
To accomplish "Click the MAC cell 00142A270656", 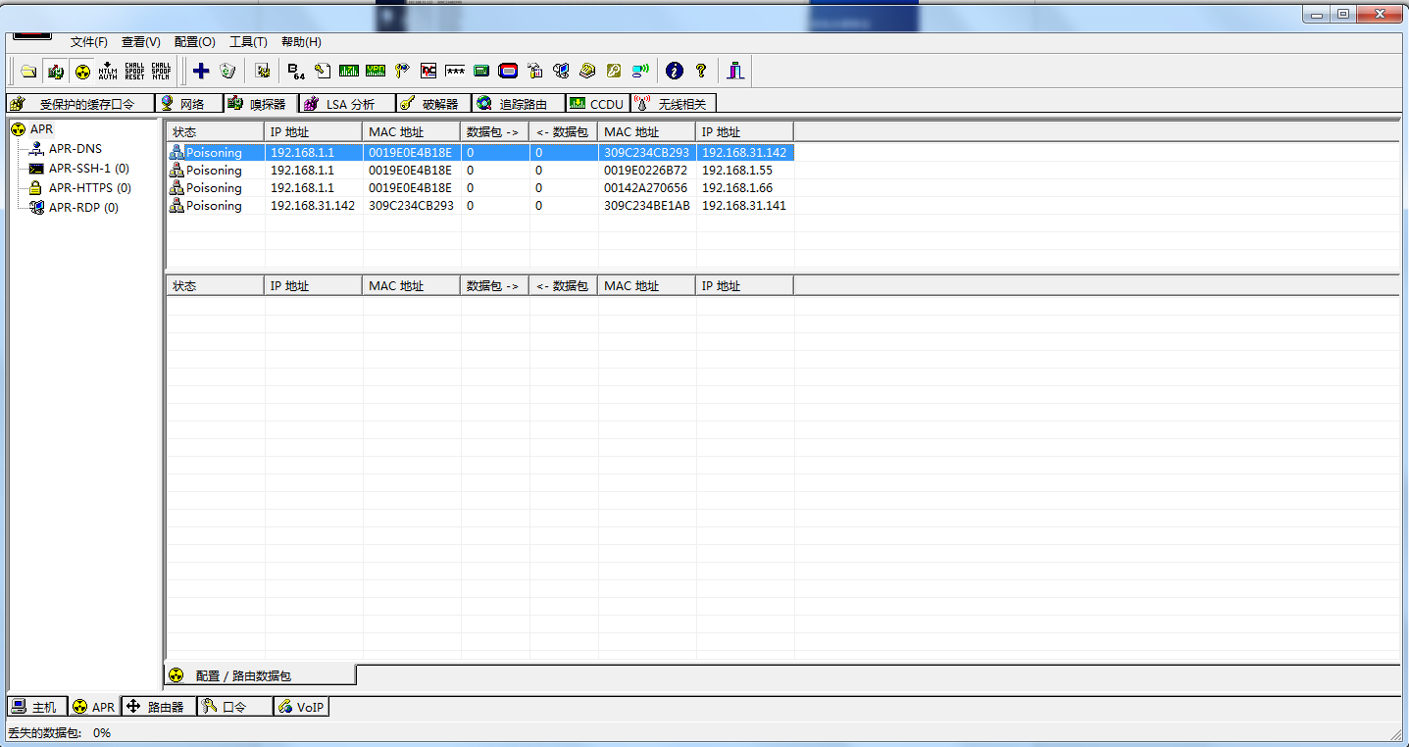I will 645,188.
